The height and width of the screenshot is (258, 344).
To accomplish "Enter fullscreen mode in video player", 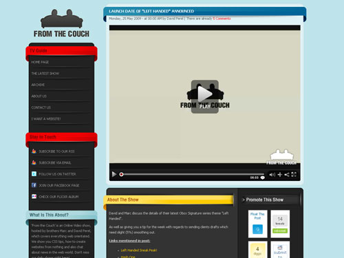I will tap(294, 175).
